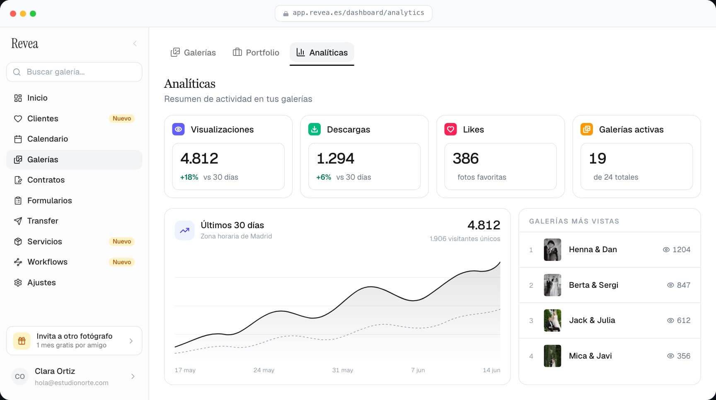Click the CO avatar of Clara Ortiz
Viewport: 716px width, 400px height.
(20, 376)
